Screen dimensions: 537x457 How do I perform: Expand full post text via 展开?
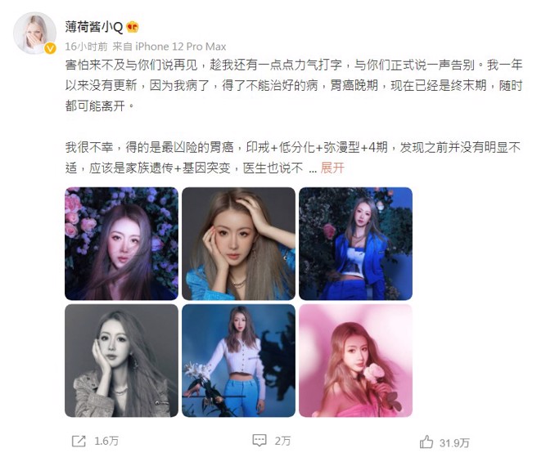(x=332, y=168)
